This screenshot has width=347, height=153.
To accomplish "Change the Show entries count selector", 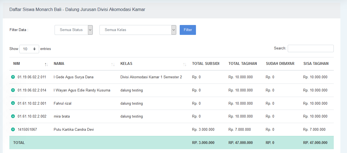I will tap(29, 49).
